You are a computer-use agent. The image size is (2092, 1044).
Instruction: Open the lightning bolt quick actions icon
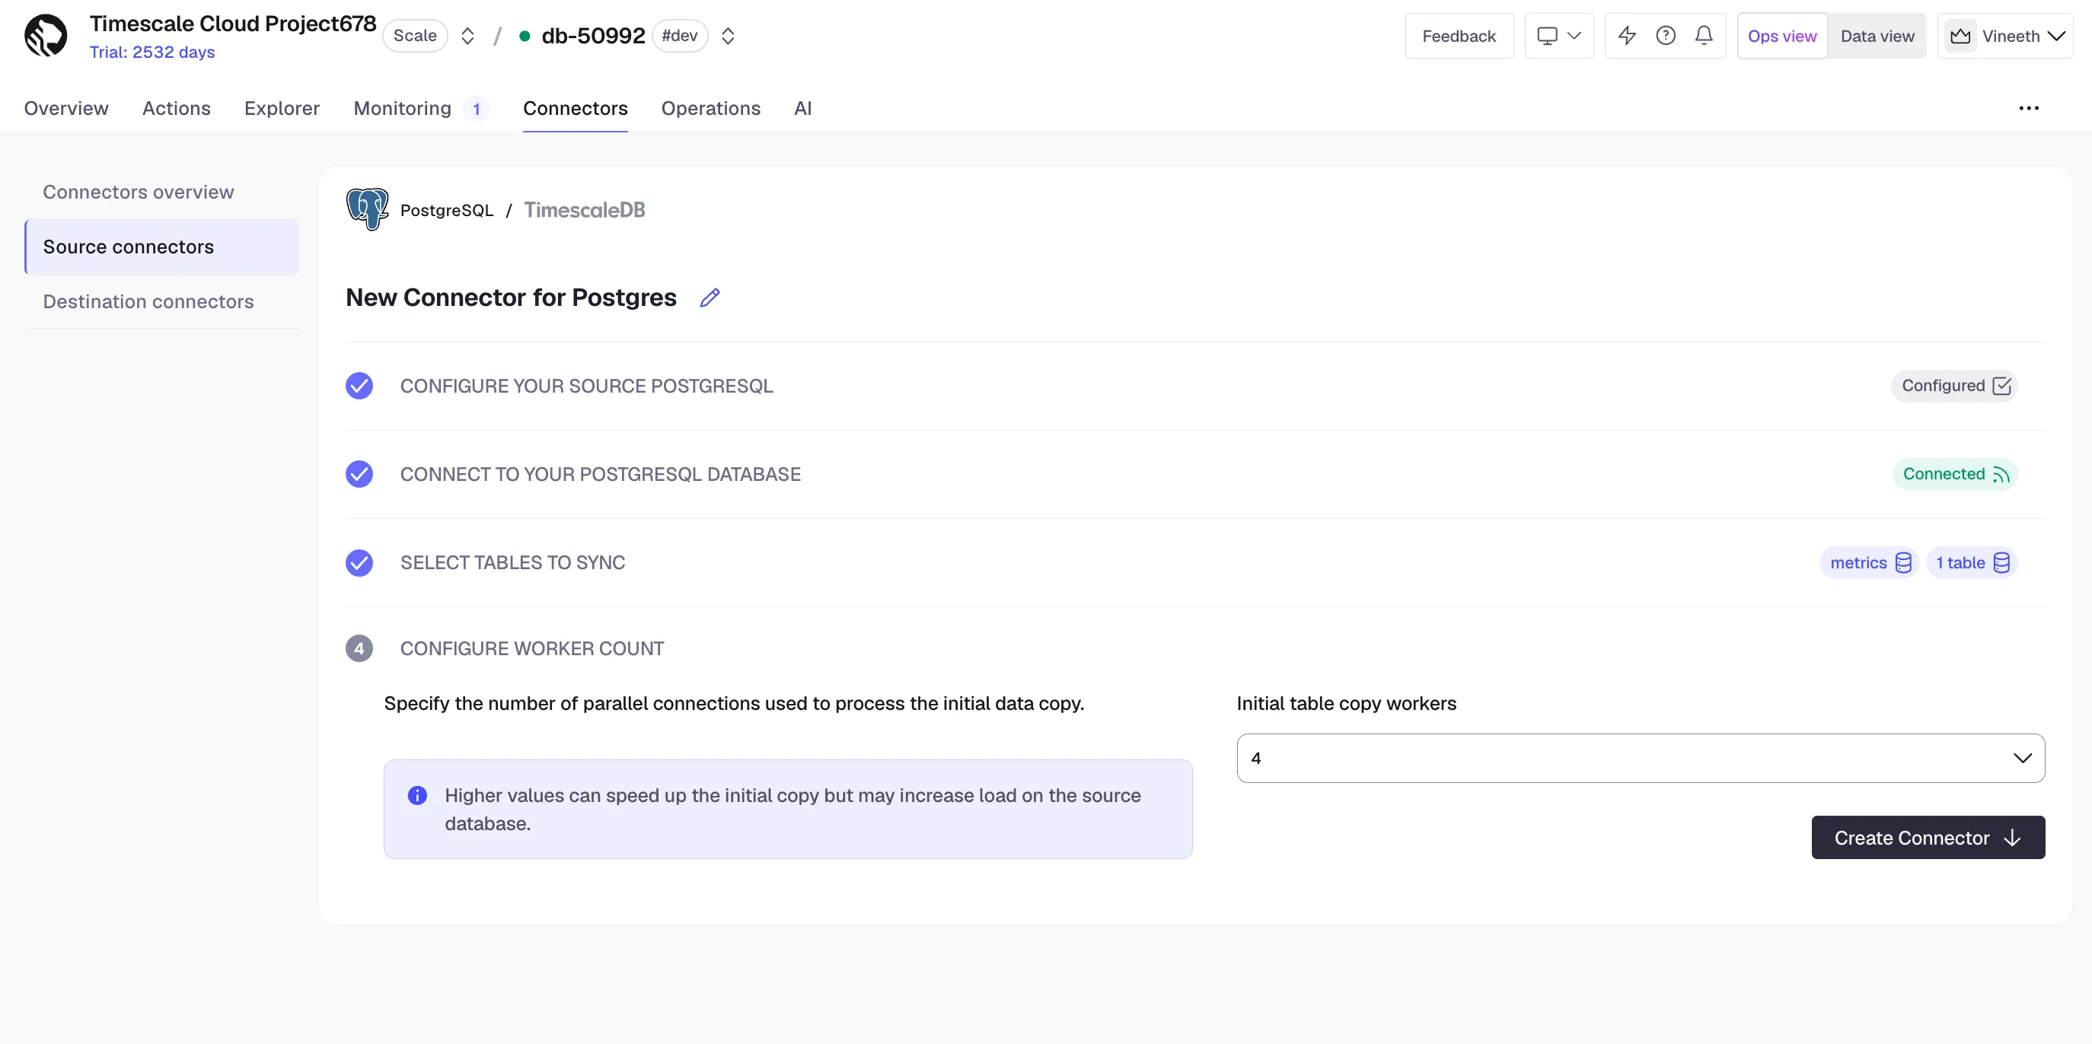click(x=1627, y=36)
